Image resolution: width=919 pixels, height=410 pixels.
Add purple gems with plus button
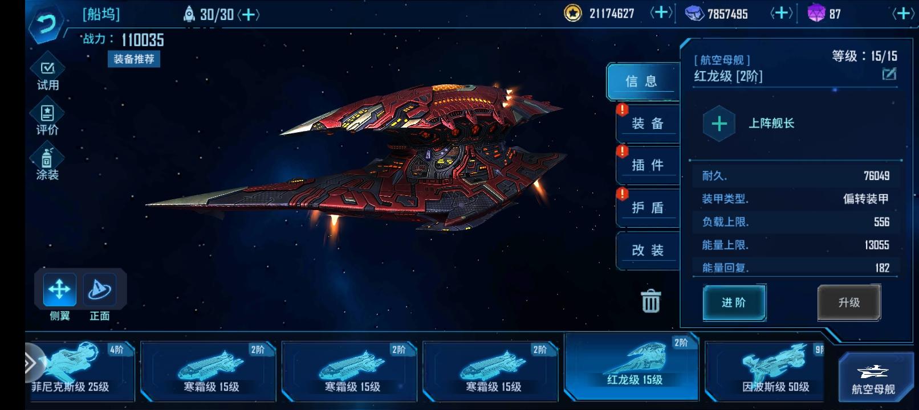coord(904,13)
